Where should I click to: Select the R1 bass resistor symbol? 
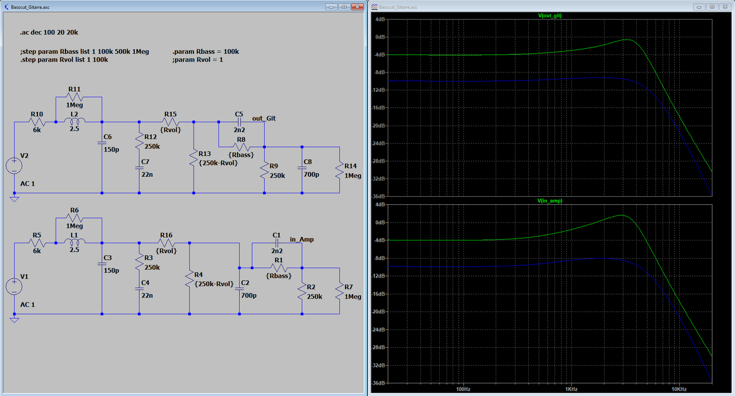[x=278, y=269]
